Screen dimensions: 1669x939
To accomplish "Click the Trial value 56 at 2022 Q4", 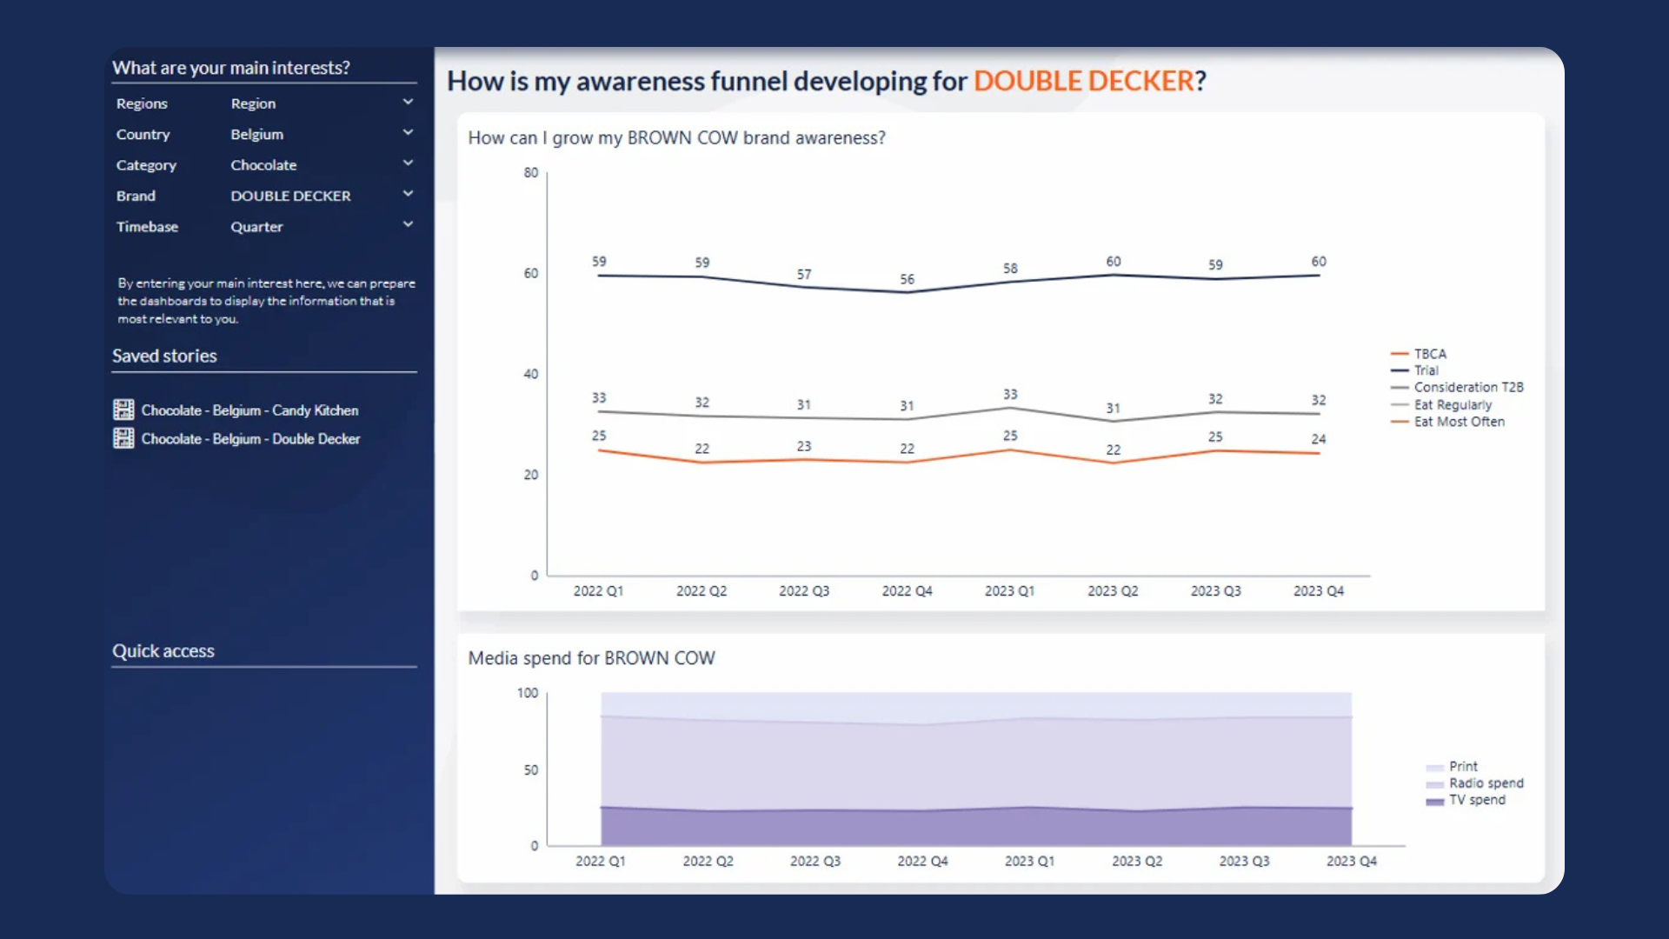I will (907, 279).
